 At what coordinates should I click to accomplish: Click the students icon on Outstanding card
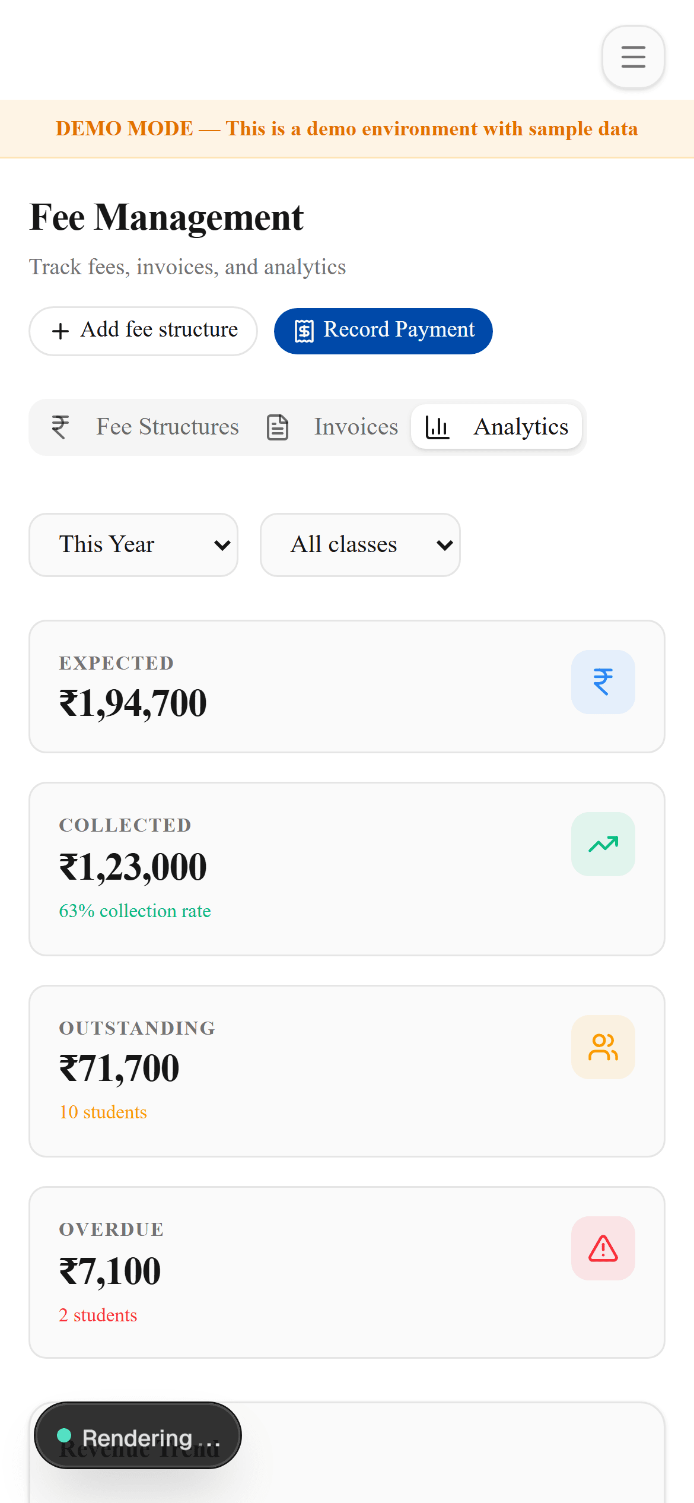[603, 1047]
